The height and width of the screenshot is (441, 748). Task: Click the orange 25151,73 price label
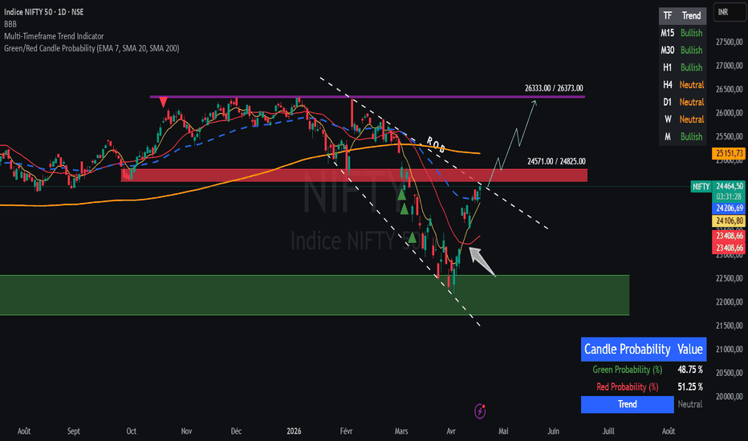tap(729, 153)
